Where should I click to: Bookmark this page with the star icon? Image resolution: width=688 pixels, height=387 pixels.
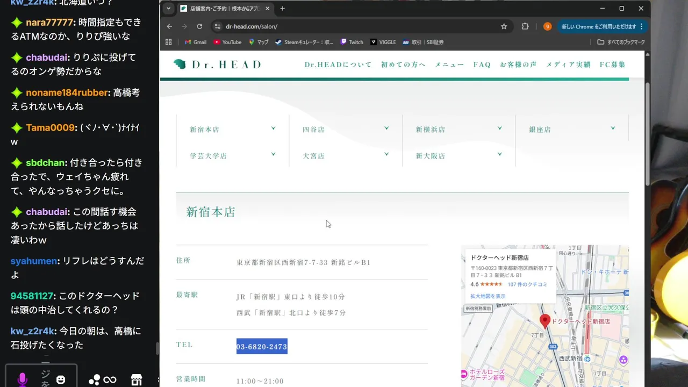coord(504,26)
